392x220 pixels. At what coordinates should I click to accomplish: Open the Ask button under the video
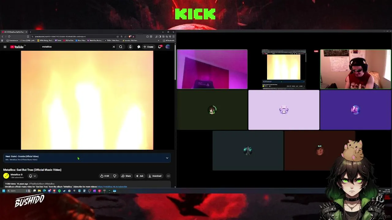coord(140,176)
